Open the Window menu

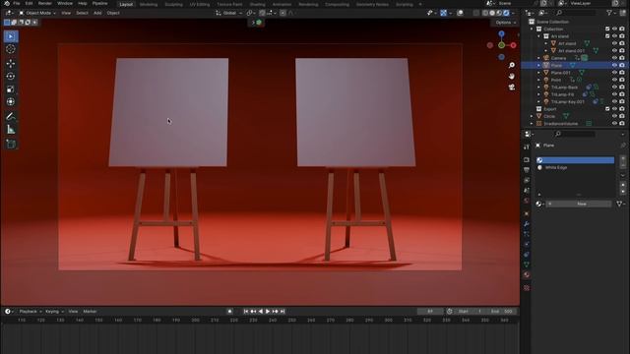point(65,3)
